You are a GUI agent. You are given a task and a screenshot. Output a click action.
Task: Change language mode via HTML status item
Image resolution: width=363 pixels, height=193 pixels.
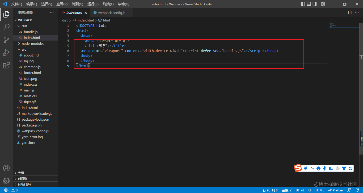tap(320, 190)
